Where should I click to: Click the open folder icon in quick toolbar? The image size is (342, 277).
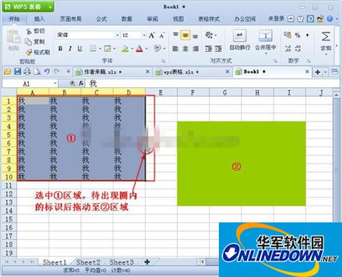tap(8, 72)
